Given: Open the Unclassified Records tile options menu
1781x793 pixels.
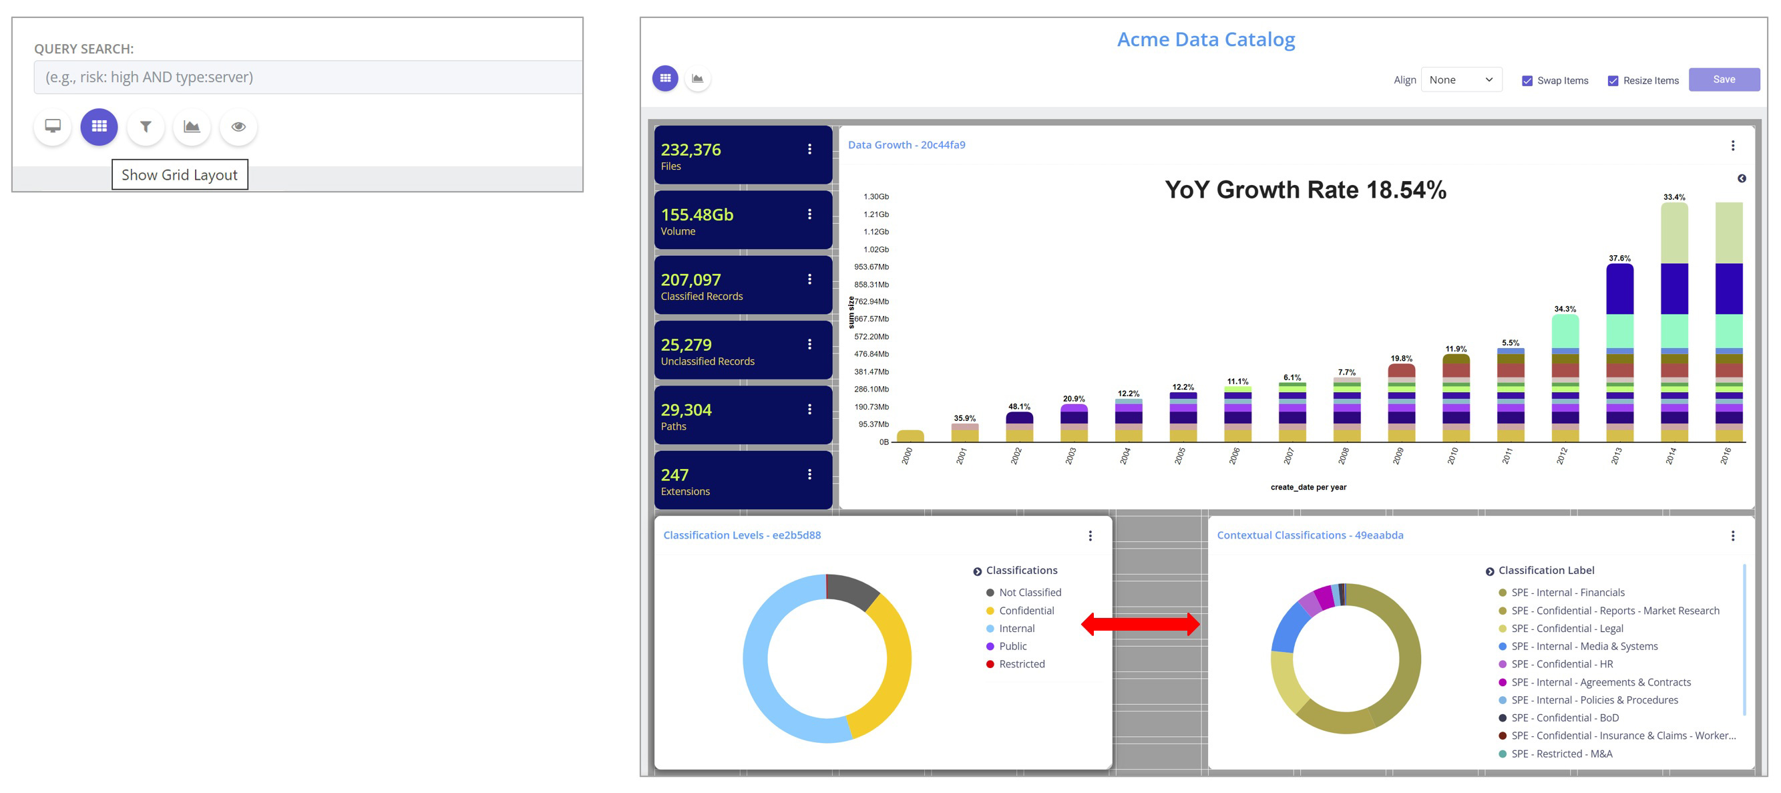Looking at the screenshot, I should point(809,345).
